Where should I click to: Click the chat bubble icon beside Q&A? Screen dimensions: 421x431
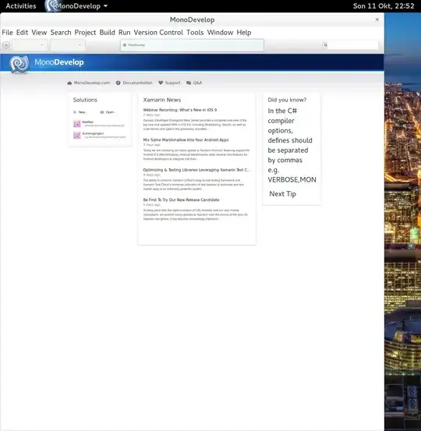[x=189, y=83]
